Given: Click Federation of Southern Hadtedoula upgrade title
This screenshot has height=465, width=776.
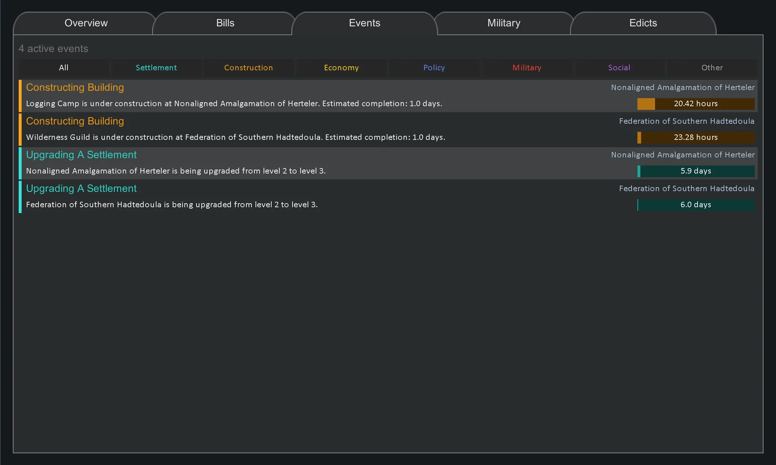Looking at the screenshot, I should tap(81, 189).
